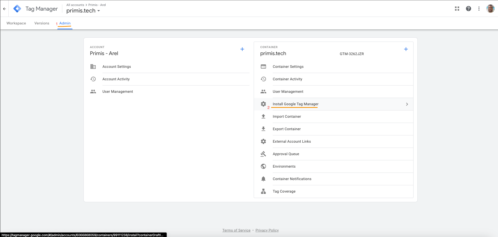This screenshot has width=498, height=237.
Task: Expand Install Google Tag Manager chevron
Action: pyautogui.click(x=407, y=104)
